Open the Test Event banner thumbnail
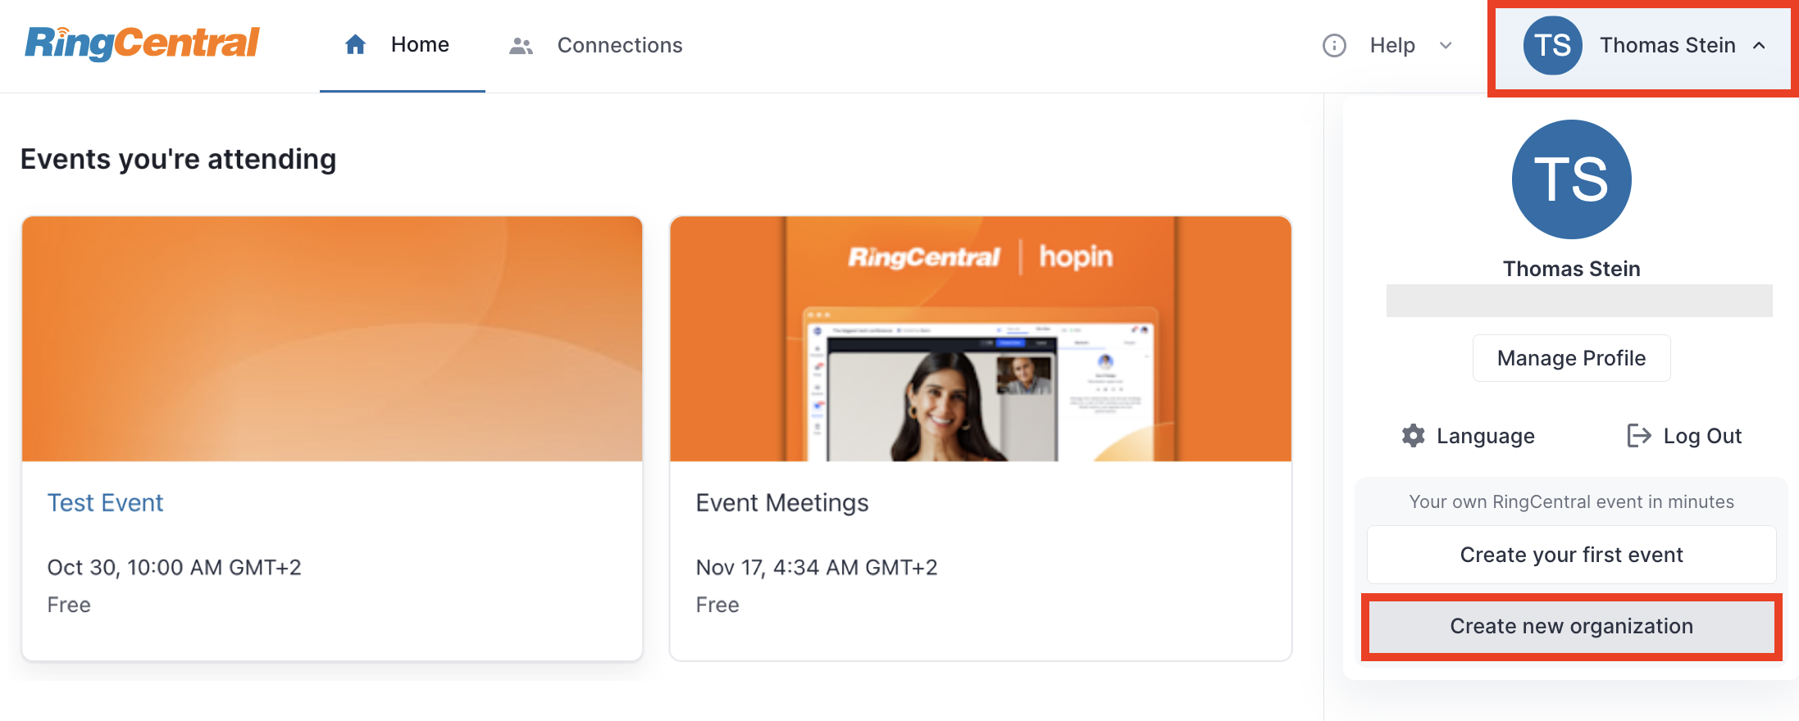Viewport: 1799px width, 721px height. click(x=332, y=338)
